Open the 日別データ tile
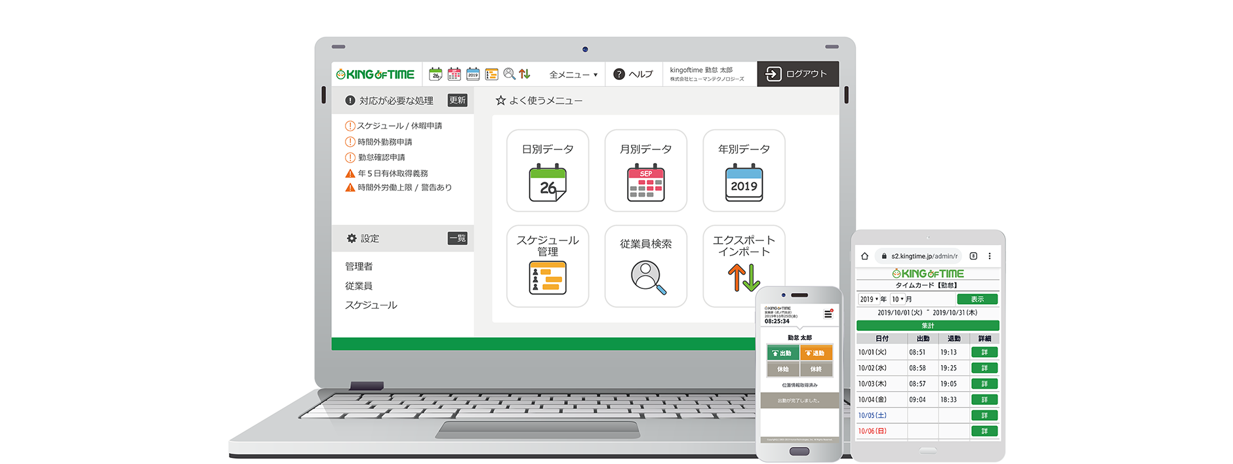Viewport: 1233px width, 464px height. coord(548,170)
